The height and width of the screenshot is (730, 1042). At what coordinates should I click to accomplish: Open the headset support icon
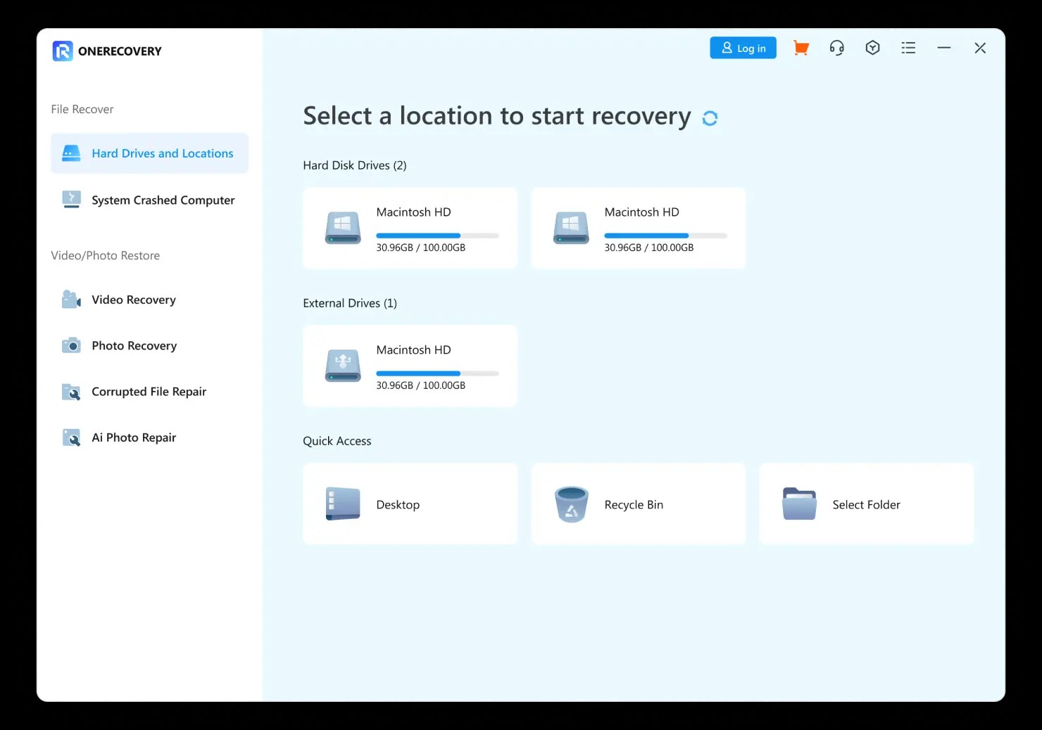tap(836, 47)
